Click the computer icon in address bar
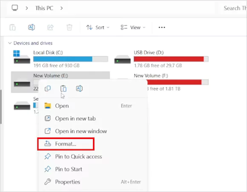This screenshot has height=192, width=247. [15, 8]
